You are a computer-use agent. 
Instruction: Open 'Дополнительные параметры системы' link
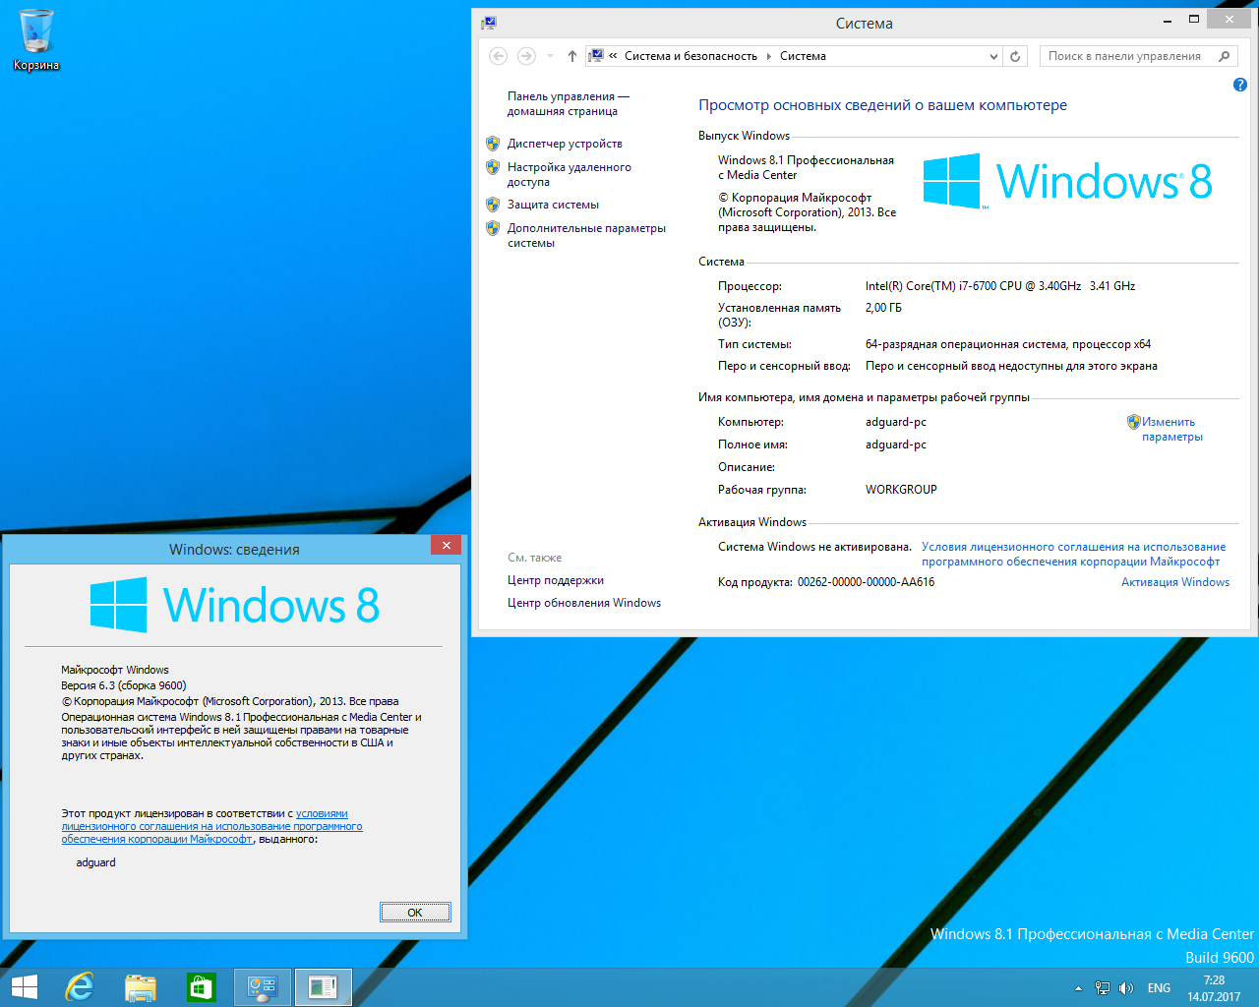pyautogui.click(x=586, y=235)
